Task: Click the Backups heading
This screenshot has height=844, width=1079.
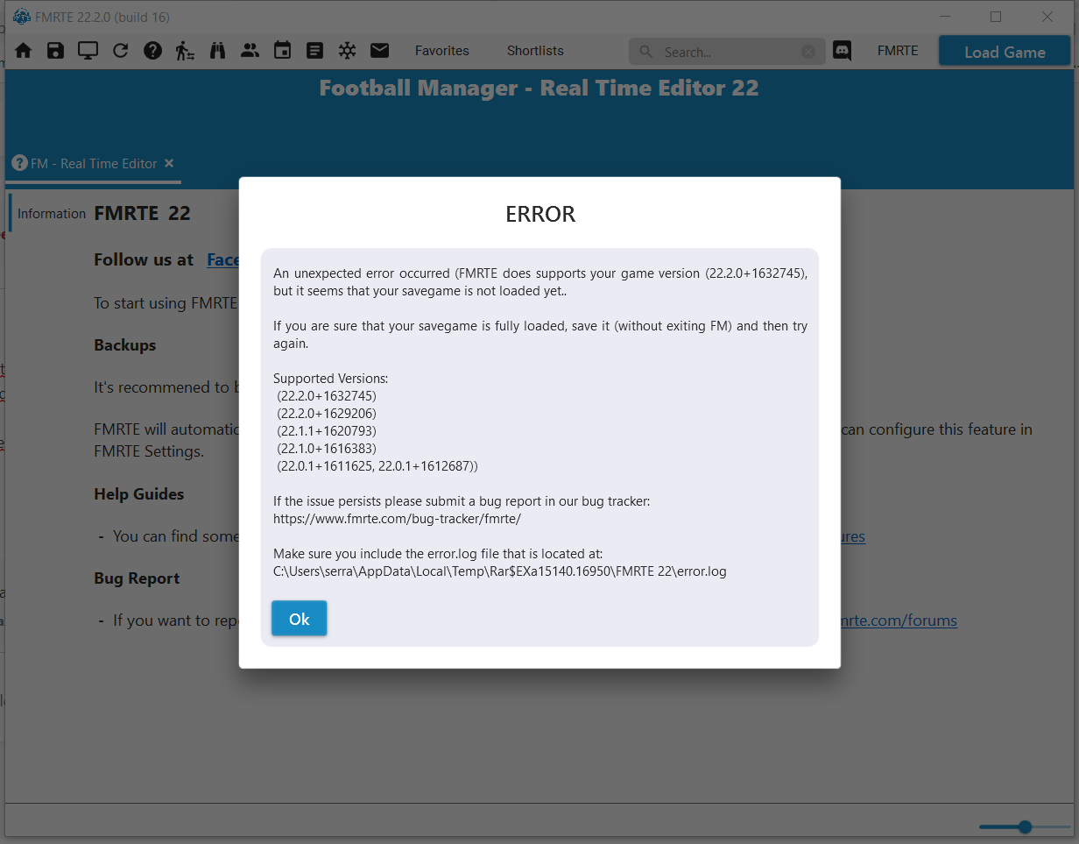Action: click(125, 345)
